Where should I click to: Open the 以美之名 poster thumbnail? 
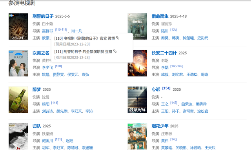click(18, 63)
